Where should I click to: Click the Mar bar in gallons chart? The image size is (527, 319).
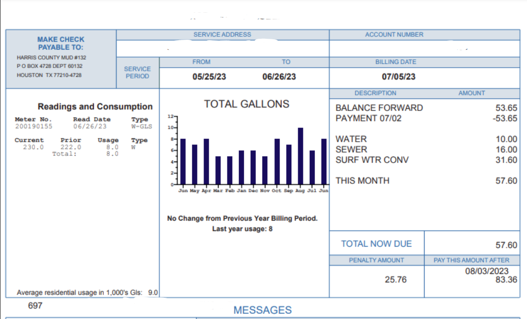pyautogui.click(x=218, y=170)
